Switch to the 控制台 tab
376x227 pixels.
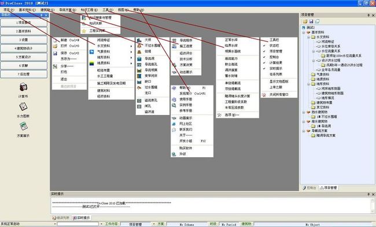click(x=309, y=188)
